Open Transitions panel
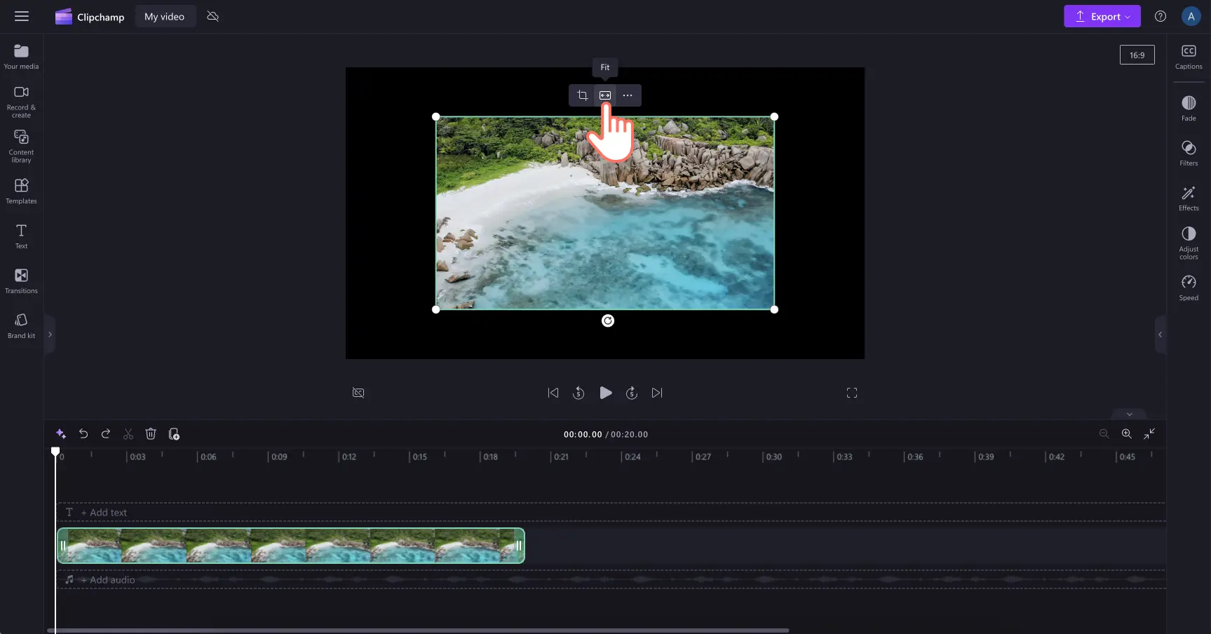Screen dimensions: 1211x634 point(21,281)
